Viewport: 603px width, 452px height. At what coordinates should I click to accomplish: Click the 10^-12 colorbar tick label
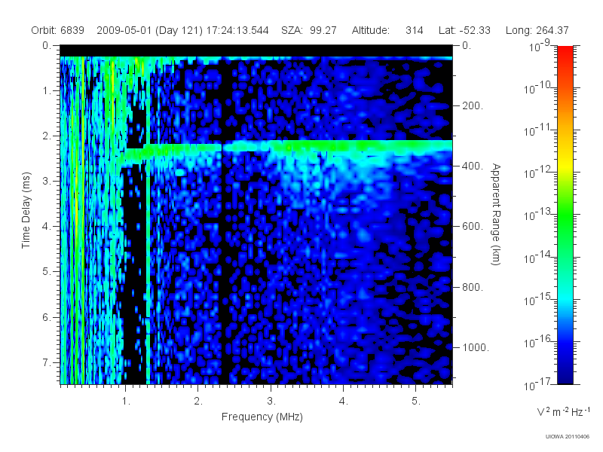coord(538,173)
